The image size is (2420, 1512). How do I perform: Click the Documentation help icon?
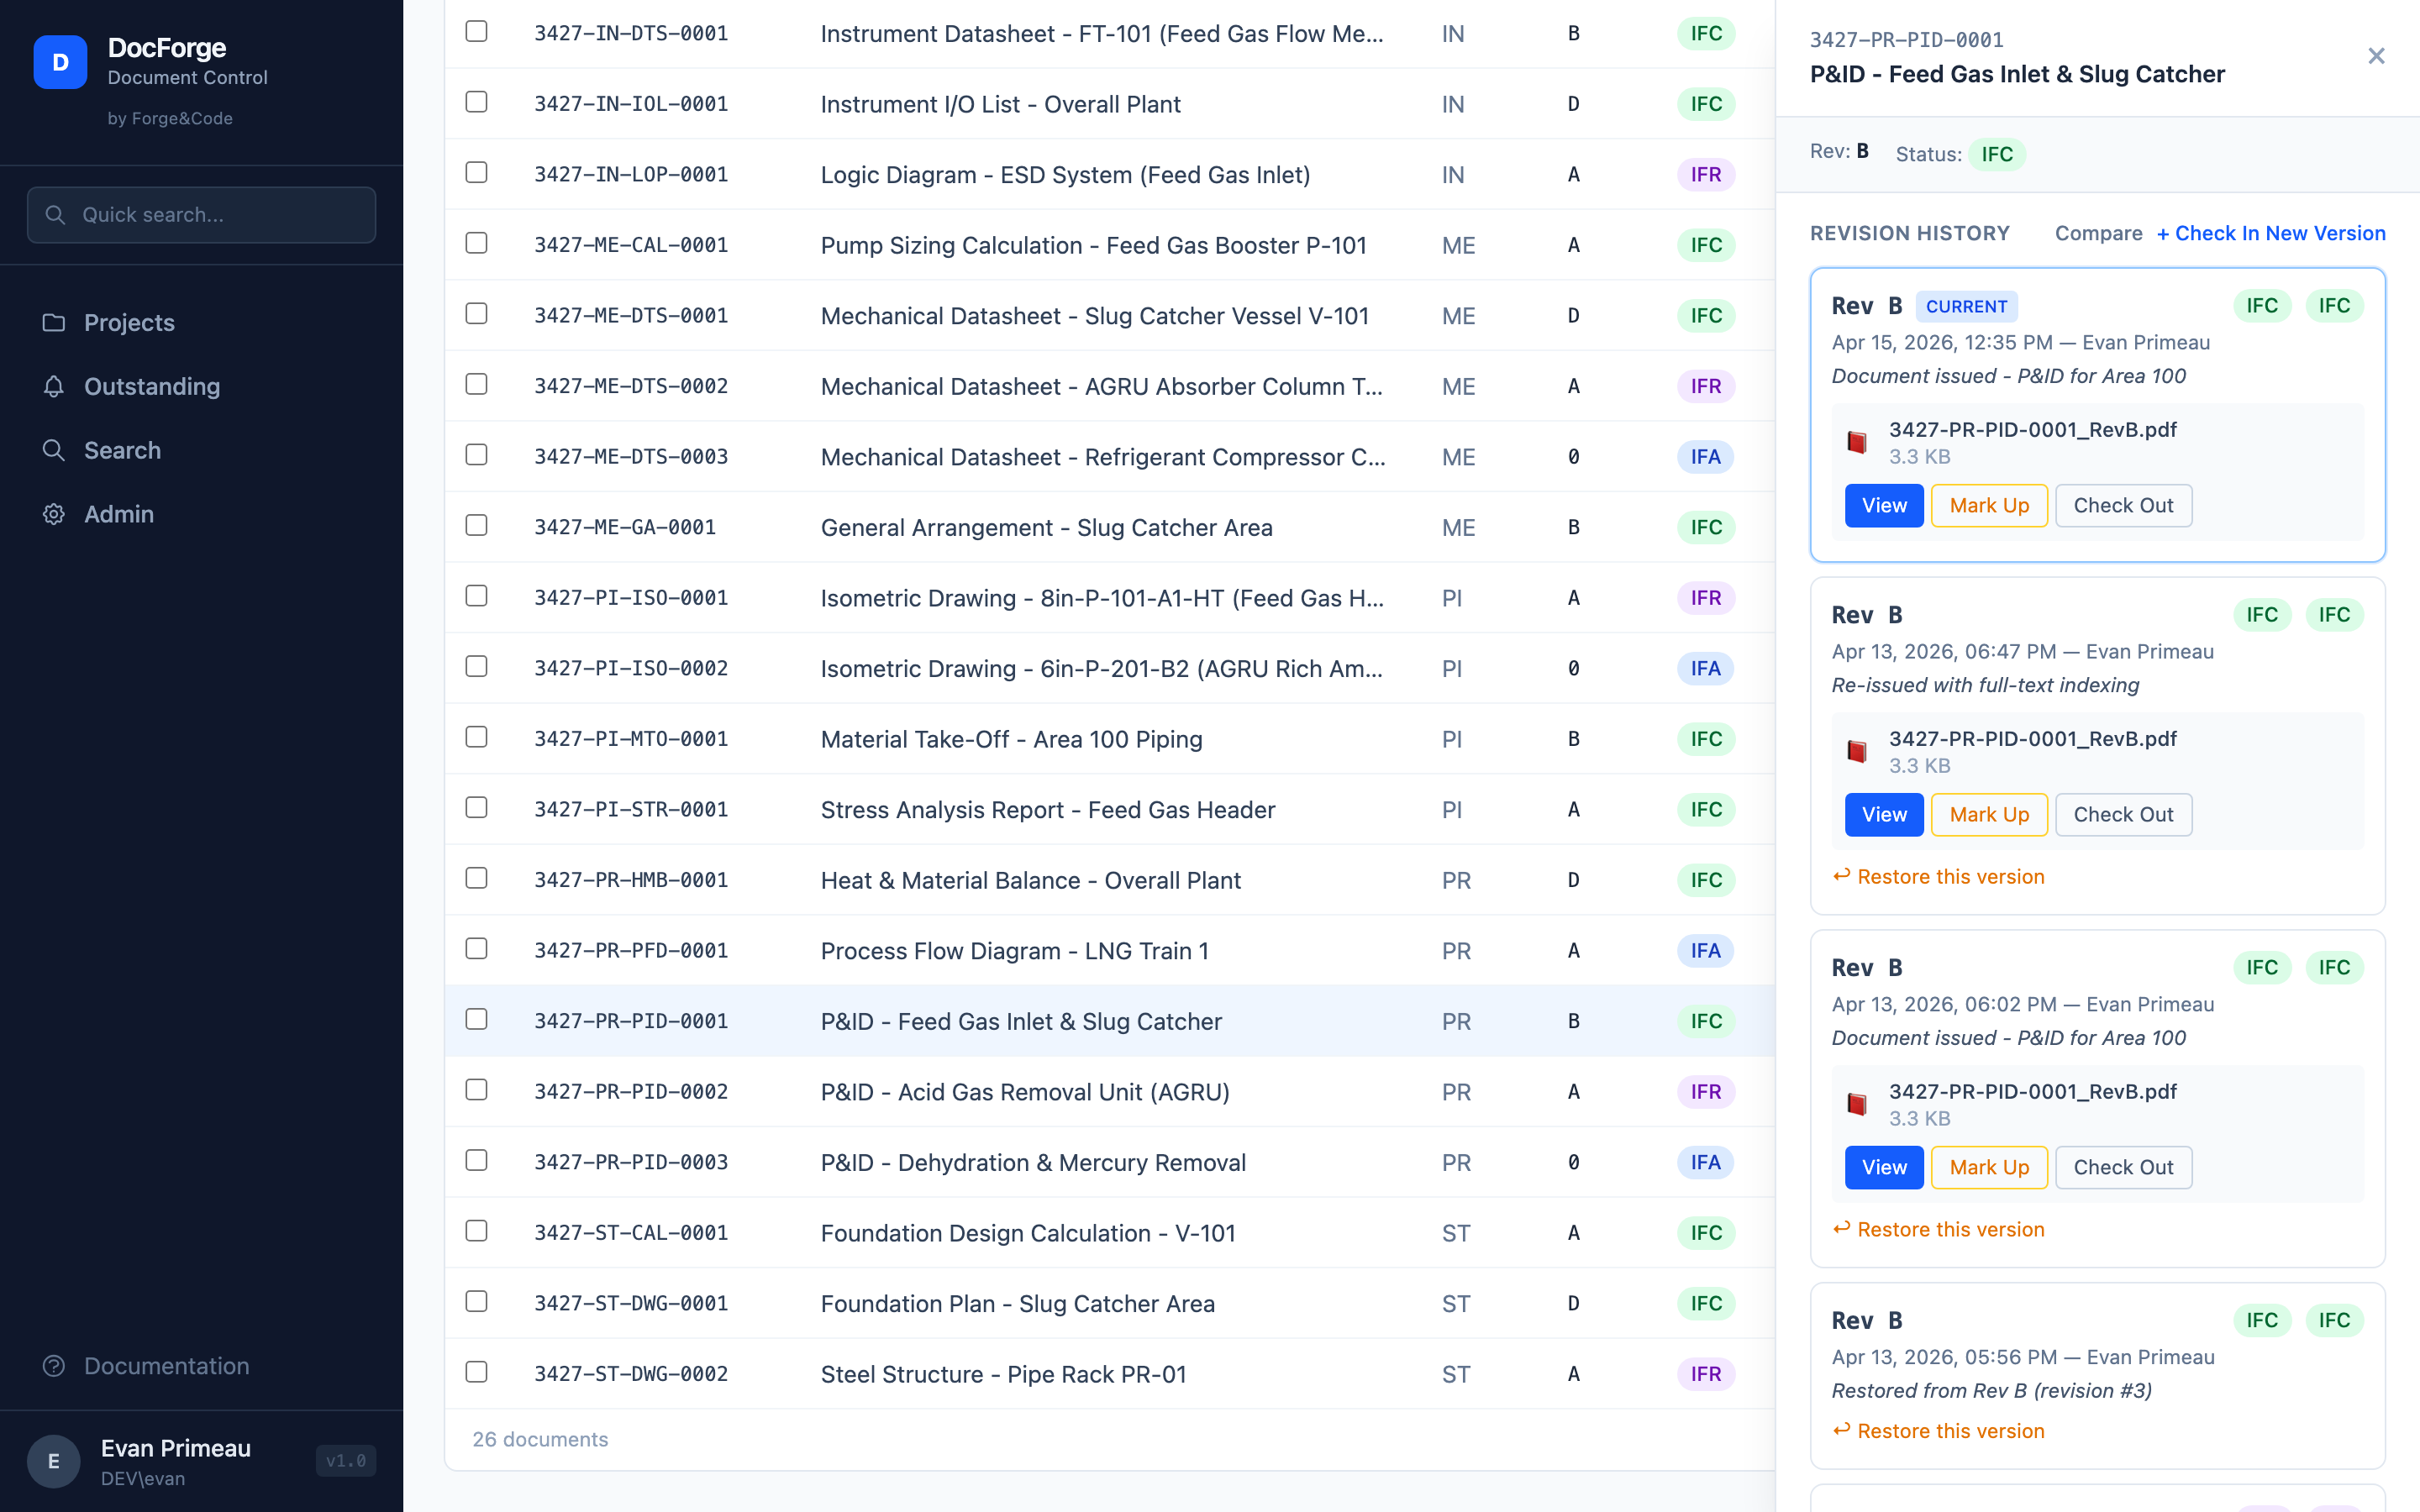point(55,1365)
